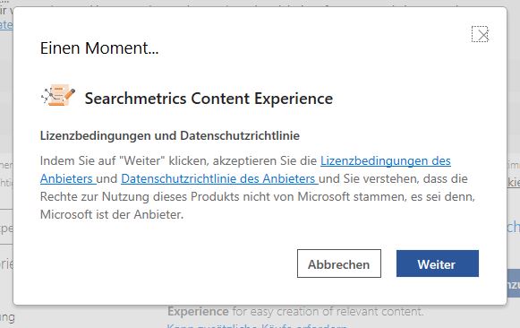The width and height of the screenshot is (520, 328).
Task: Click the "Experience for easy creation" description text
Action: pyautogui.click(x=295, y=312)
